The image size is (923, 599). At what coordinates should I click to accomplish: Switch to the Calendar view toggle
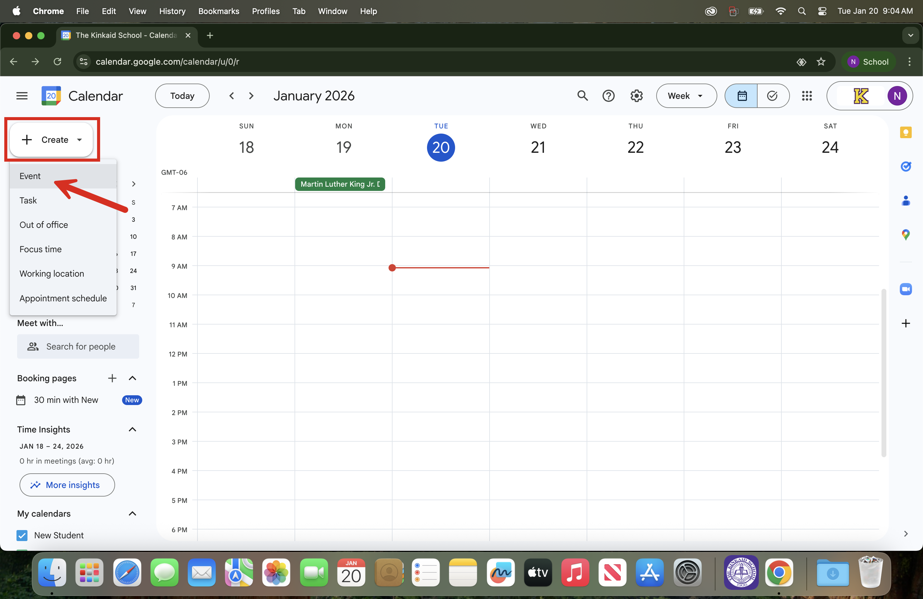click(741, 96)
